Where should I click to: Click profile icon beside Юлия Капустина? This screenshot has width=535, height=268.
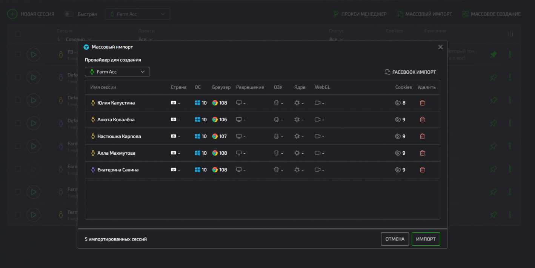point(93,103)
